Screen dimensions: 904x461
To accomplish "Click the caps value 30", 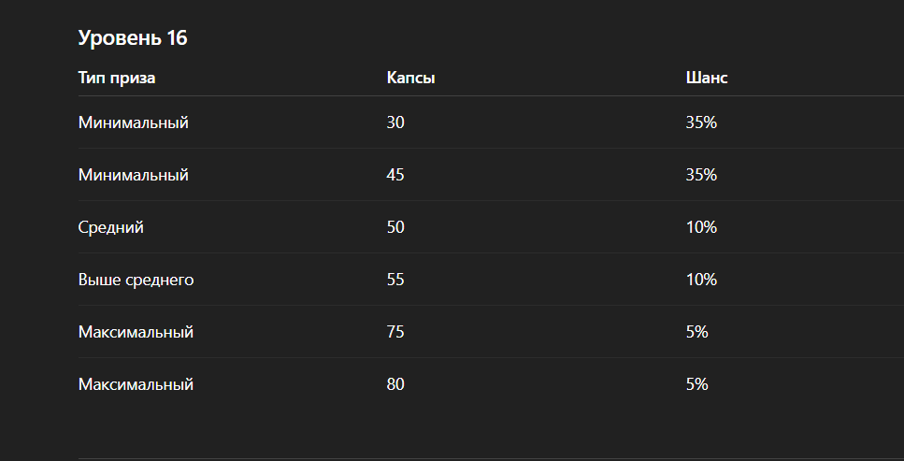I will [395, 122].
